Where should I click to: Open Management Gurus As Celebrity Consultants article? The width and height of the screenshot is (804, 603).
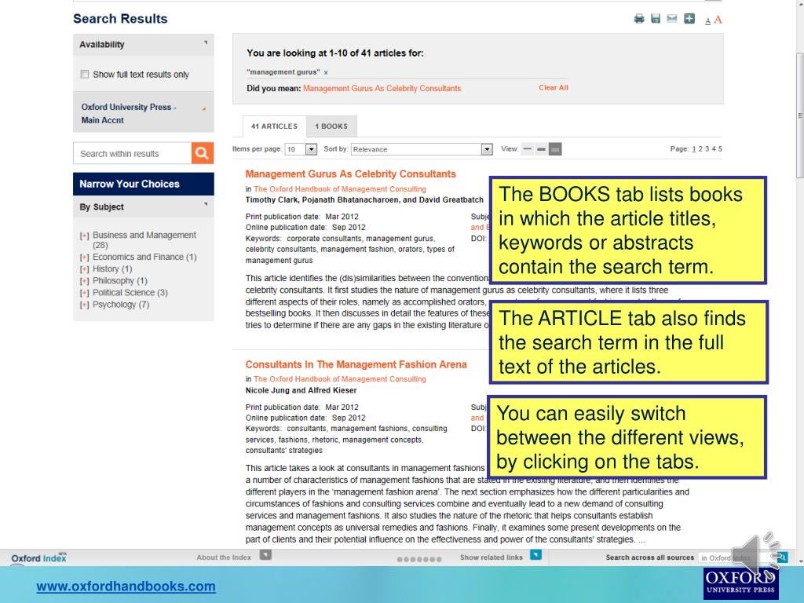pos(351,174)
